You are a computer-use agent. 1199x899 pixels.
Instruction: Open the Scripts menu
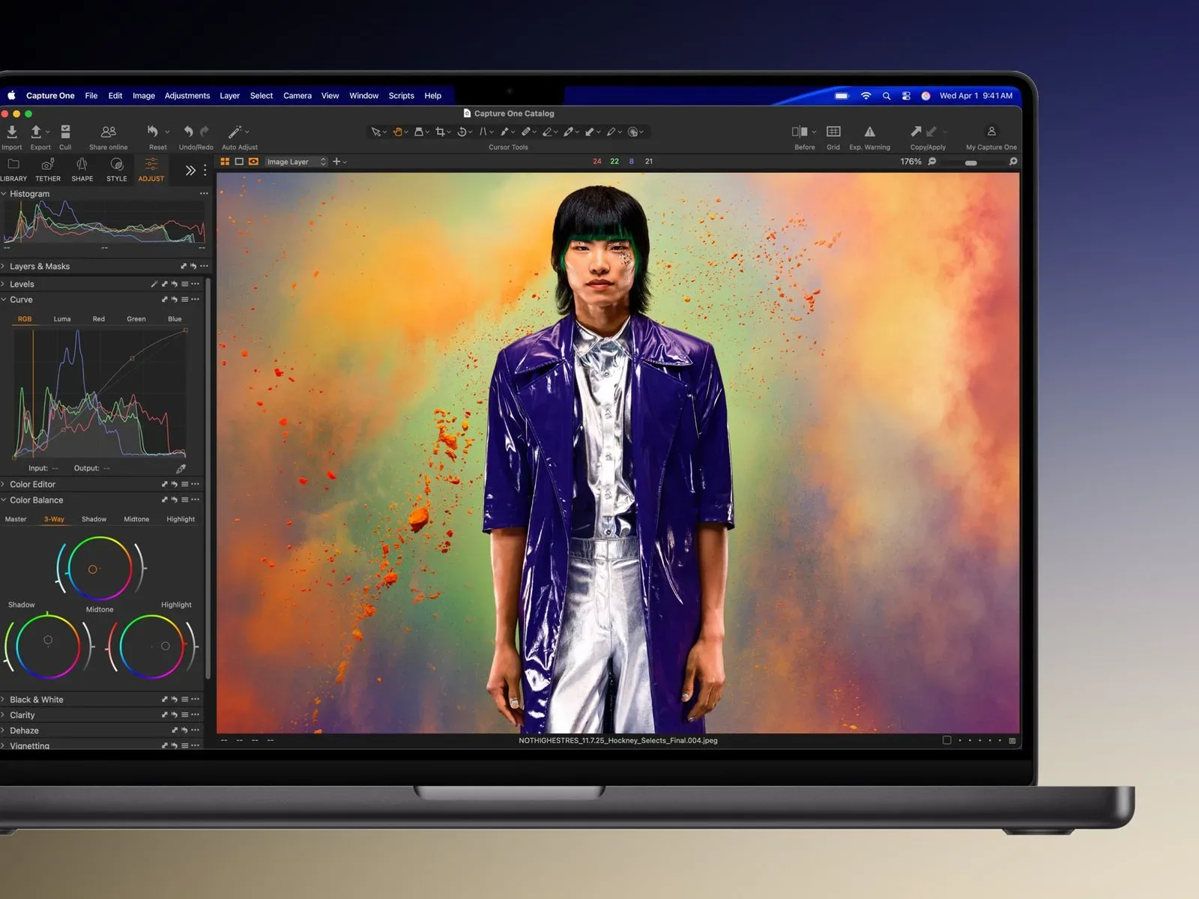point(401,96)
